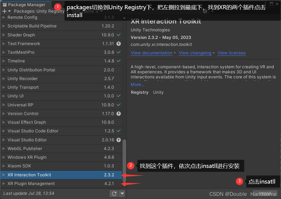Viewport: 281px width, 199px height.
Task: Select the Unity UI package
Action: coord(61,96)
